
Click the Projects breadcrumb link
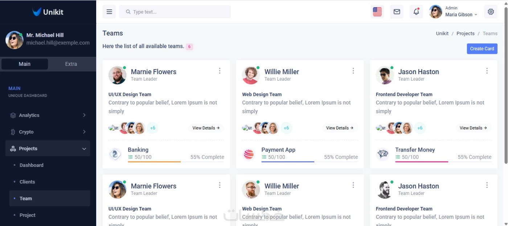(465, 34)
